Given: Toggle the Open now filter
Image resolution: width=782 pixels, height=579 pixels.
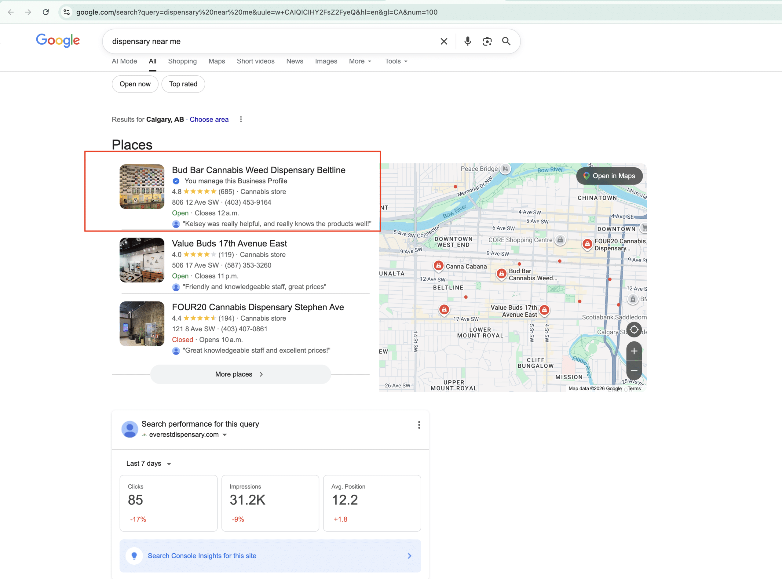Looking at the screenshot, I should (x=135, y=84).
